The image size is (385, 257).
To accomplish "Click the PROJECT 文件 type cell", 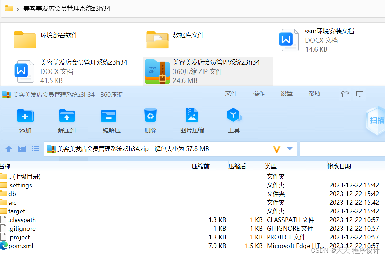I will (x=286, y=237).
